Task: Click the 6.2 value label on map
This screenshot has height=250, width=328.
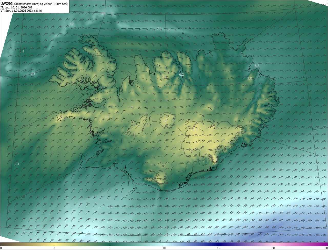Action: 181,74
